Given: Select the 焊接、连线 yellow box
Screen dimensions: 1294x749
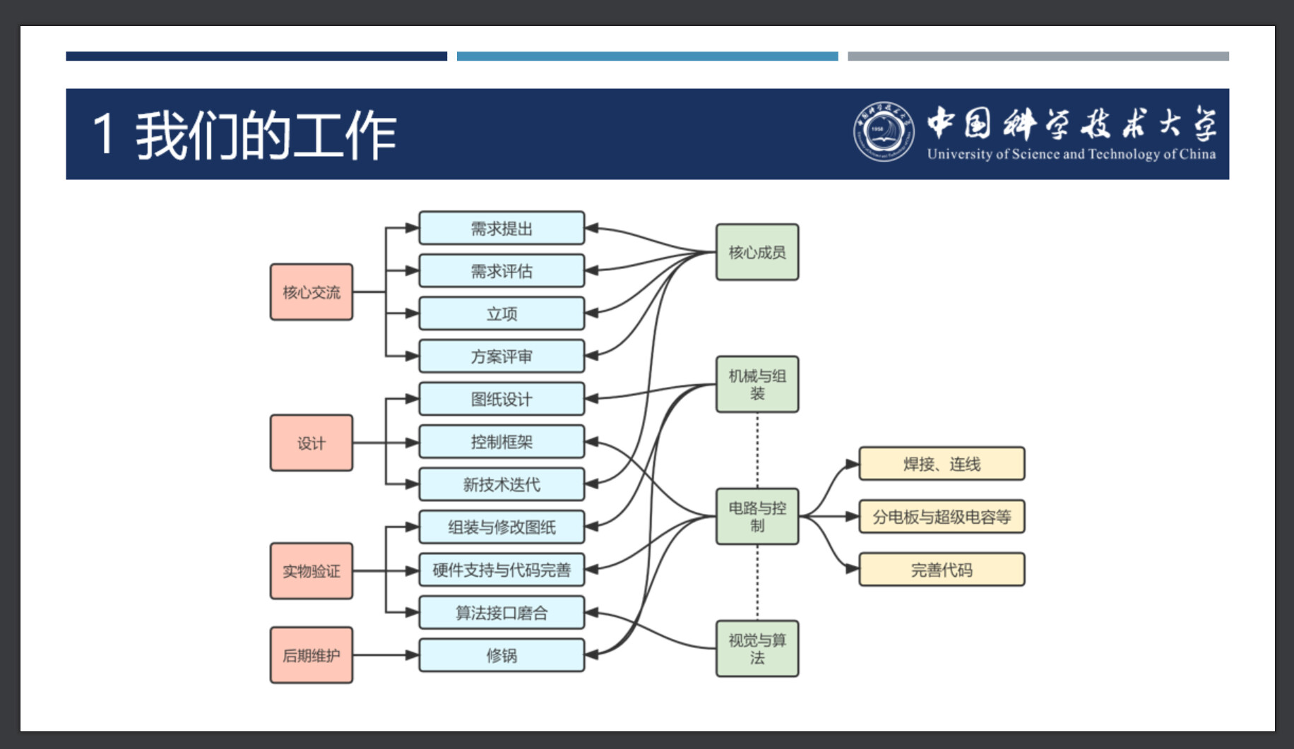Looking at the screenshot, I should (942, 464).
